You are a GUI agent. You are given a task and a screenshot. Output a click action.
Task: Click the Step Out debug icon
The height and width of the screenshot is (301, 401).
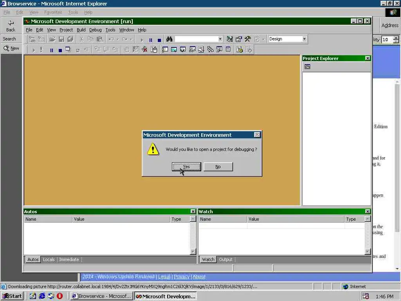tap(116, 50)
